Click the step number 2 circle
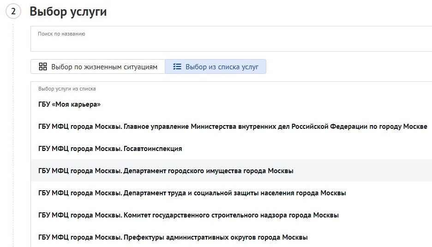 click(x=13, y=11)
